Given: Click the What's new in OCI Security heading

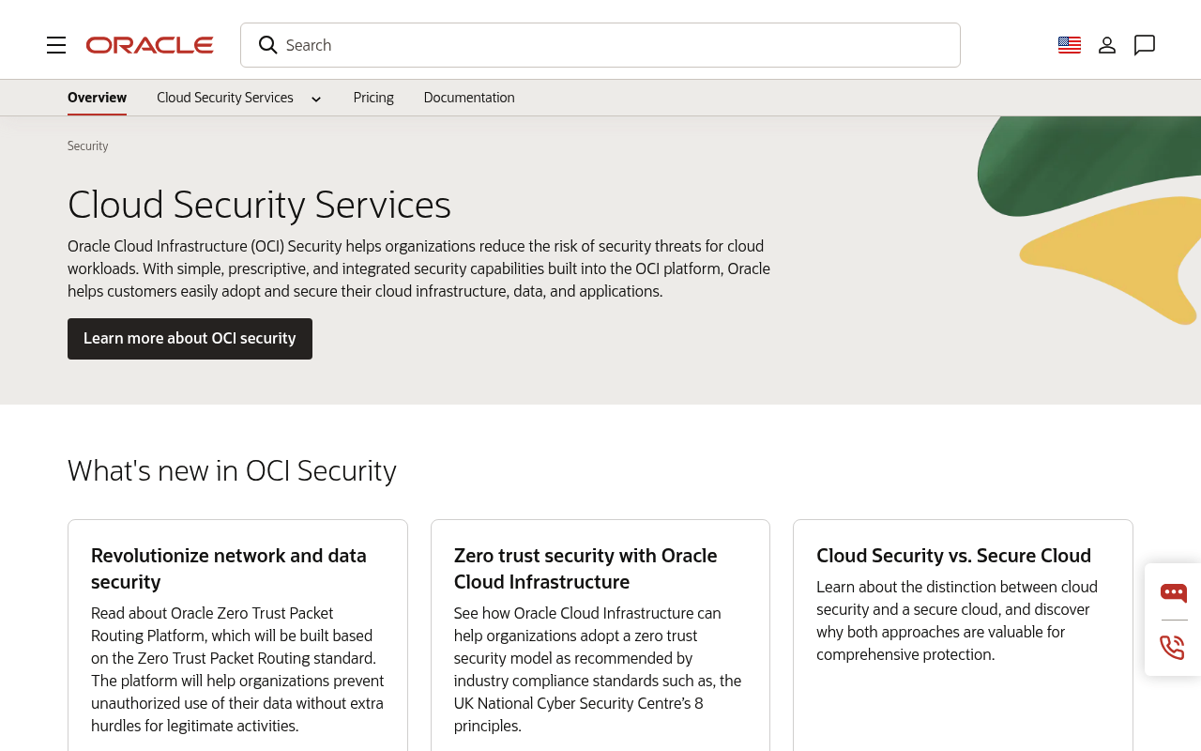Looking at the screenshot, I should pyautogui.click(x=232, y=470).
